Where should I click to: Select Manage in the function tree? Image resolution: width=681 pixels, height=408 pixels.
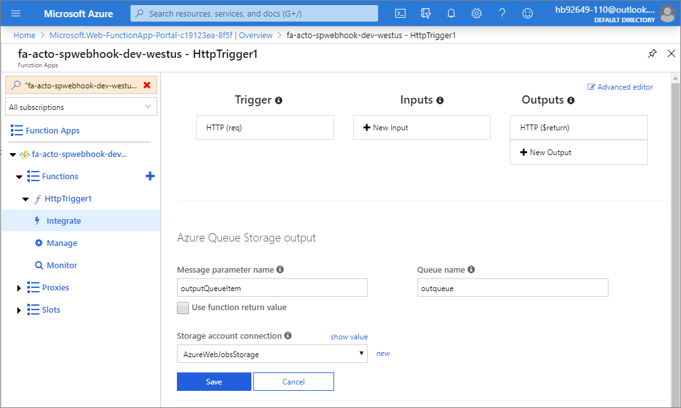62,243
